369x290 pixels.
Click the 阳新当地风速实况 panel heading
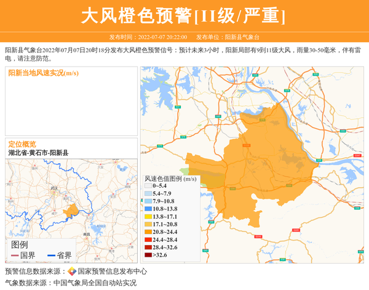(x=43, y=73)
